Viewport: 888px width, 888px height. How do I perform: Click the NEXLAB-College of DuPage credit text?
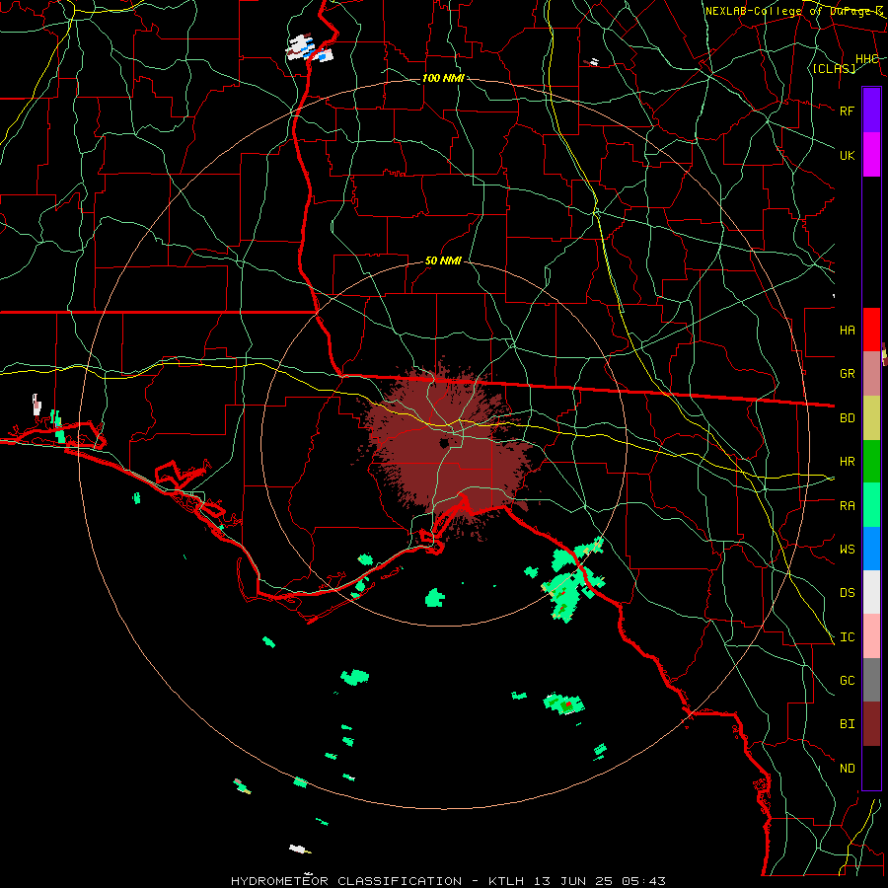794,11
